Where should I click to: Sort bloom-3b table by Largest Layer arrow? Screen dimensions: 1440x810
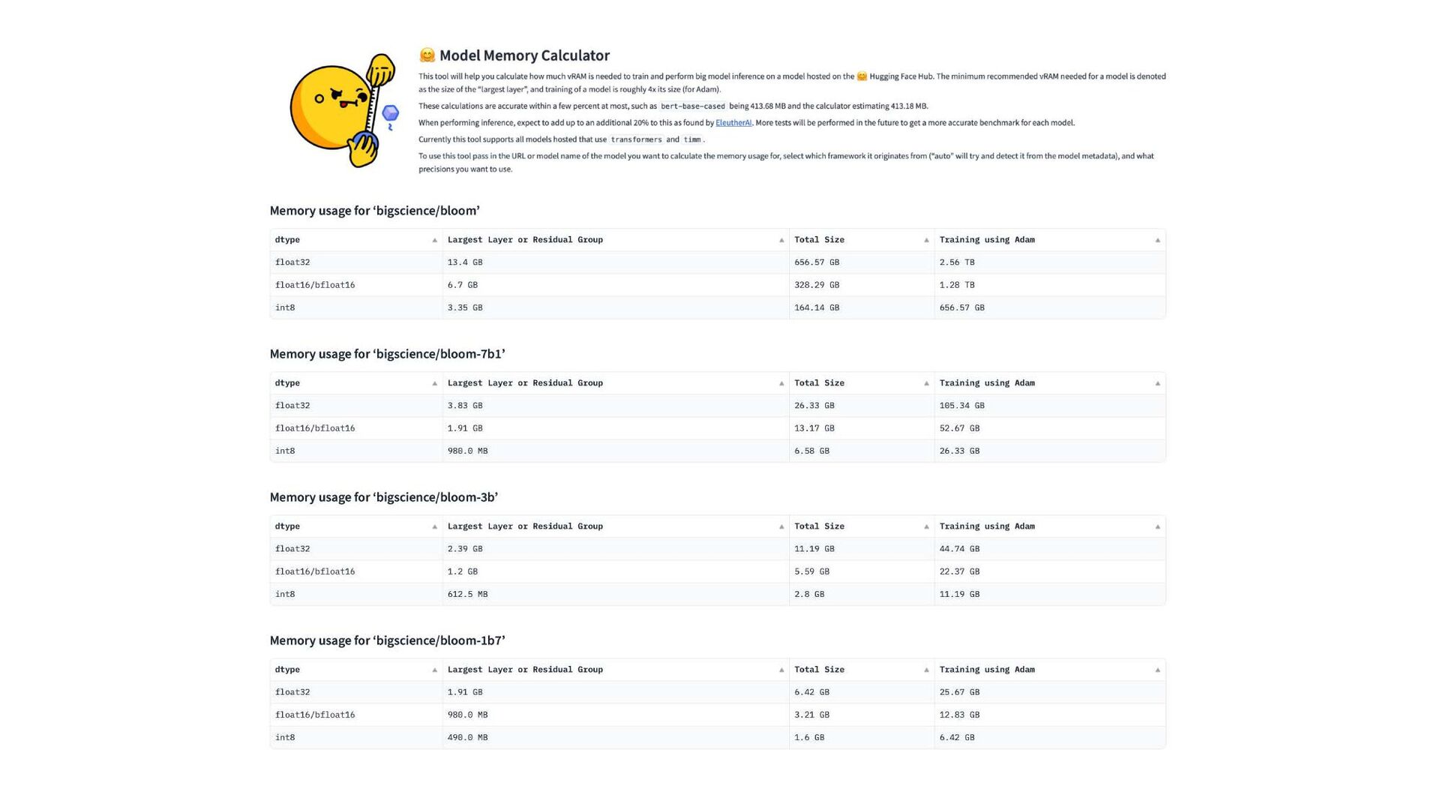781,526
